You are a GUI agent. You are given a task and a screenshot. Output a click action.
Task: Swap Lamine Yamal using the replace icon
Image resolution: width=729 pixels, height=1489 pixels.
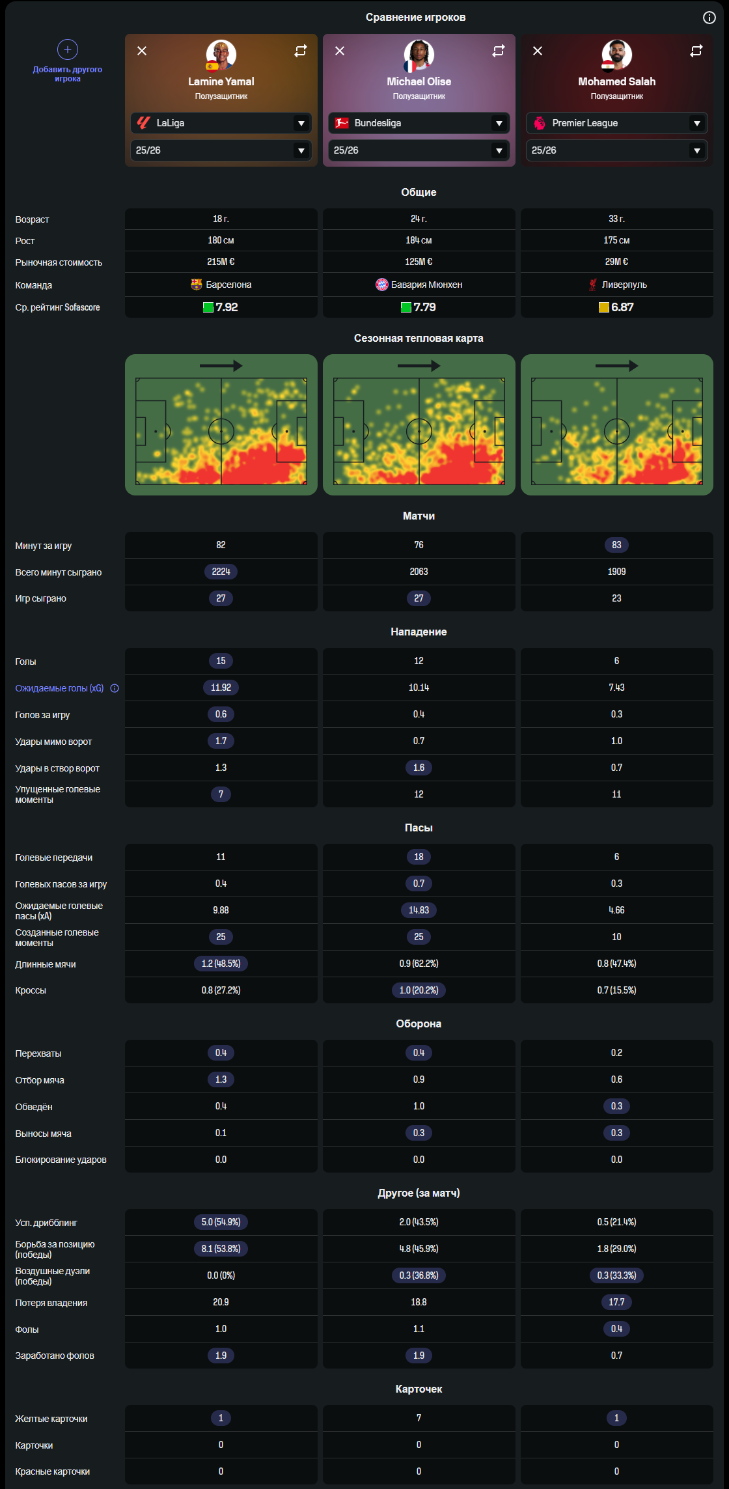tap(301, 51)
